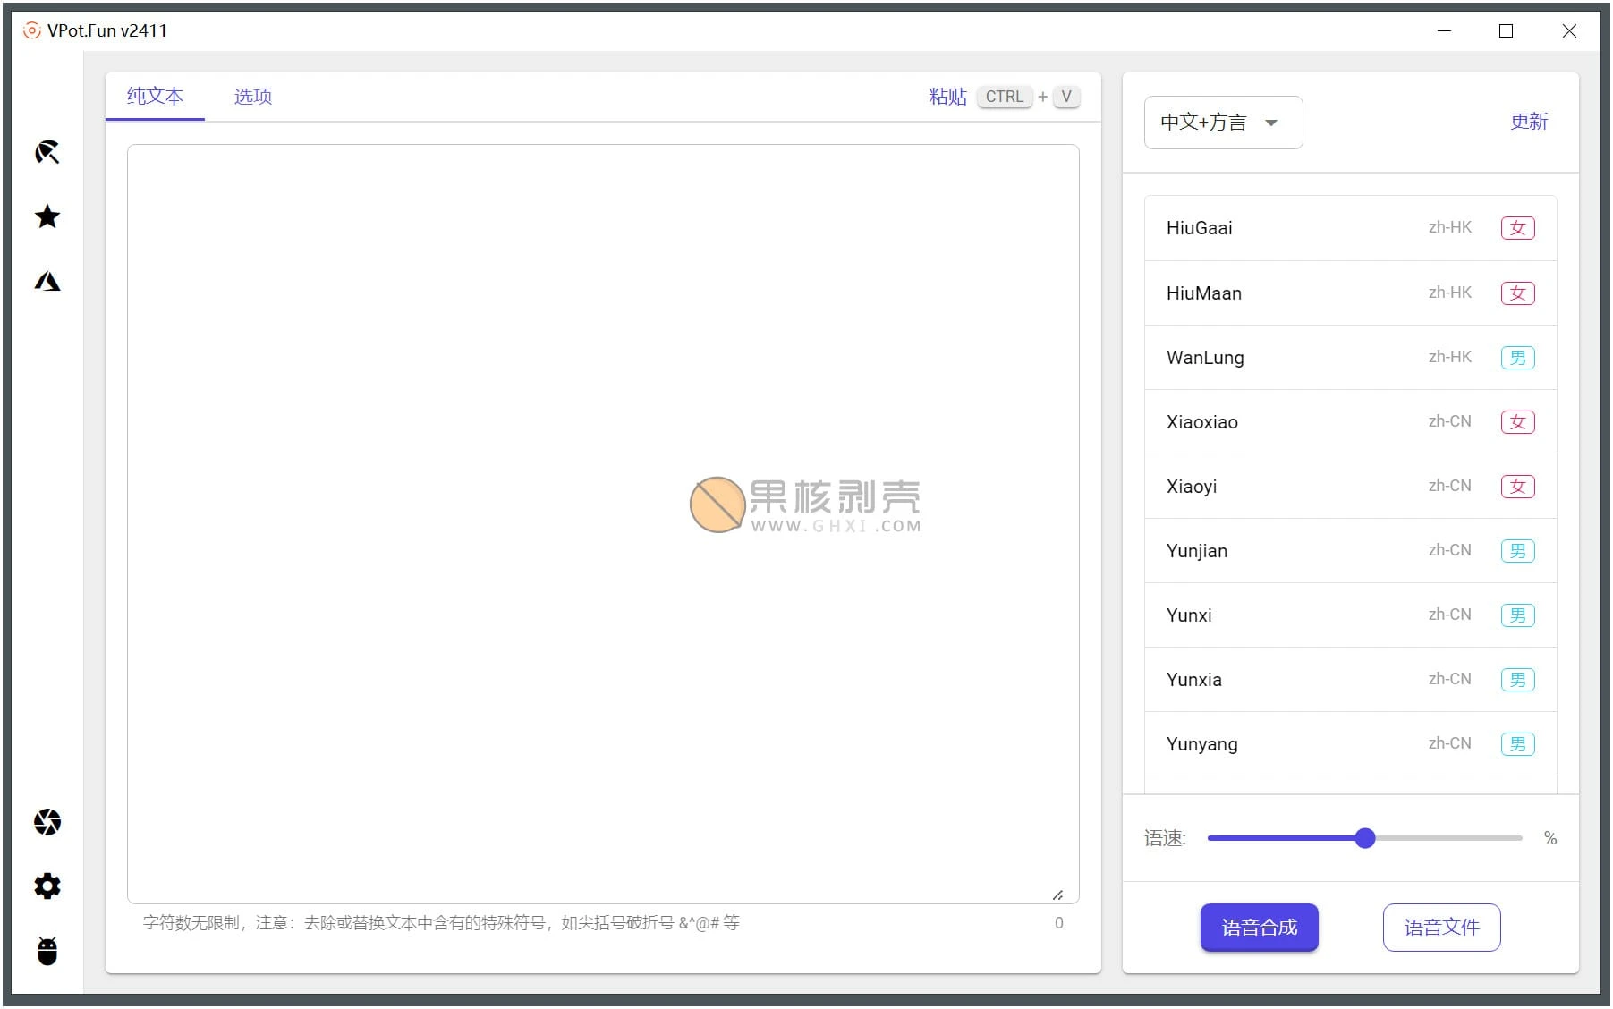
Task: Click the aperture icon in the sidebar
Action: pyautogui.click(x=47, y=821)
